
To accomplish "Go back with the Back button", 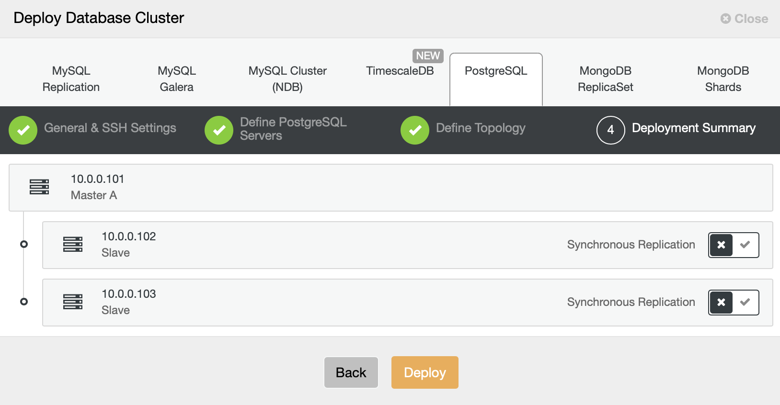I will click(351, 372).
